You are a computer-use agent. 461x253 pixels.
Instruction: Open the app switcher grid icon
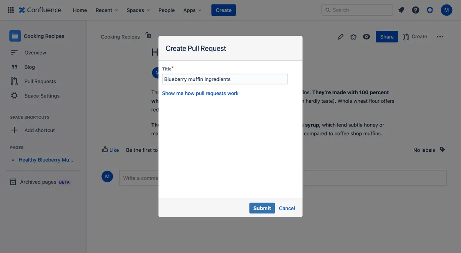coord(11,10)
